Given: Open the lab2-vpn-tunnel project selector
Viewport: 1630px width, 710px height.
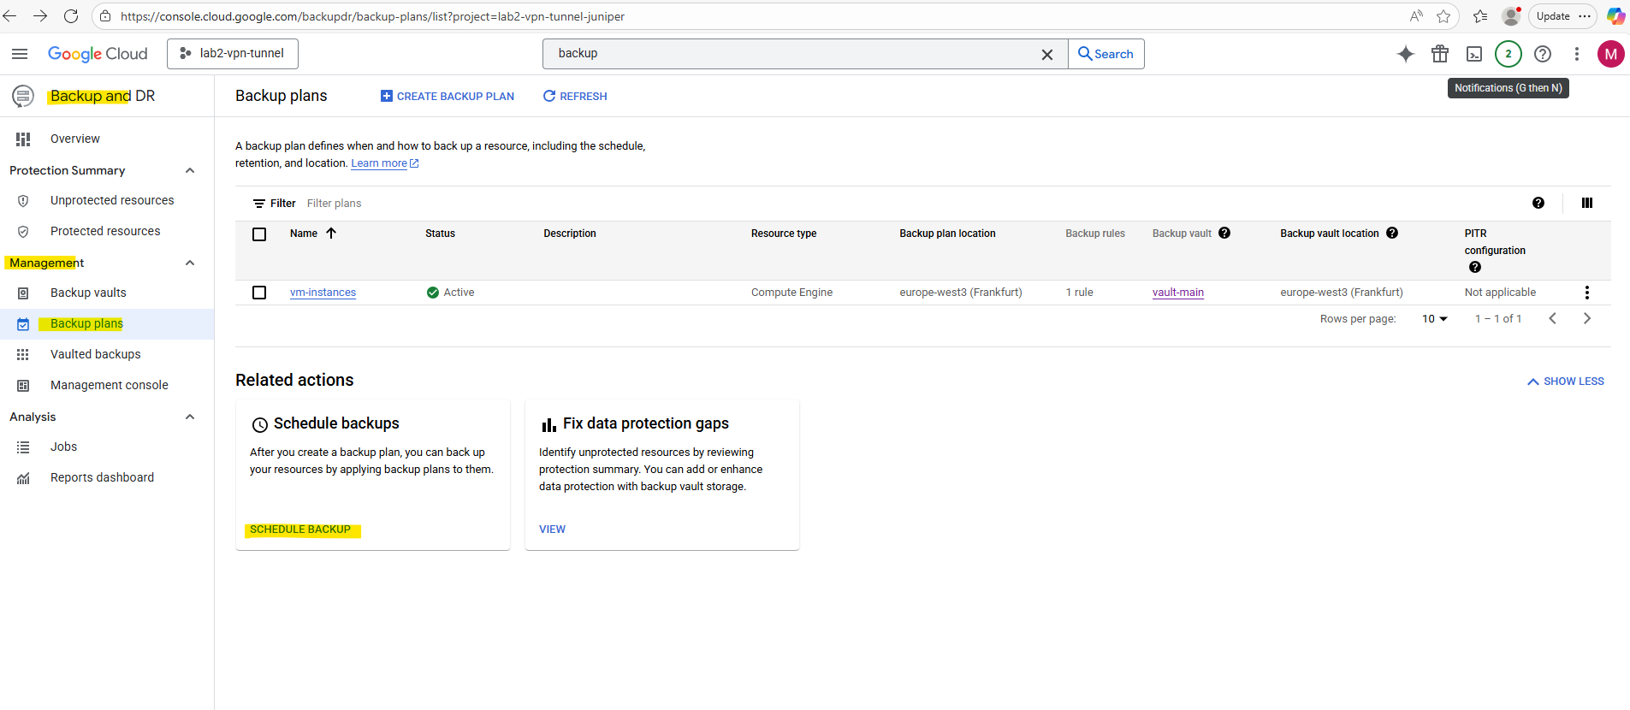Looking at the screenshot, I should tap(233, 53).
